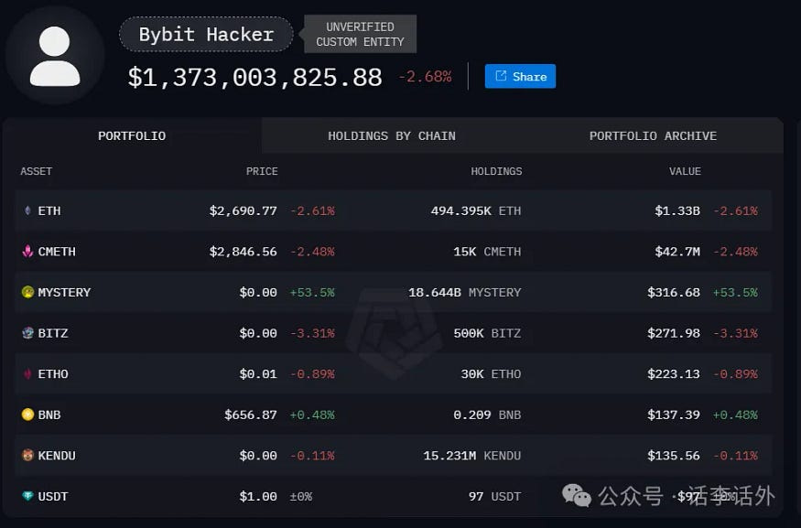
Task: Click MYSTERY price change +53.5%
Action: tap(312, 292)
